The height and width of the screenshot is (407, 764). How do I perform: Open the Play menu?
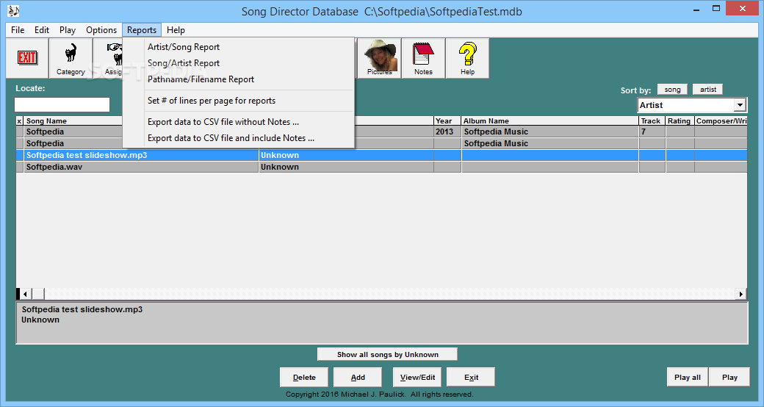(x=68, y=29)
